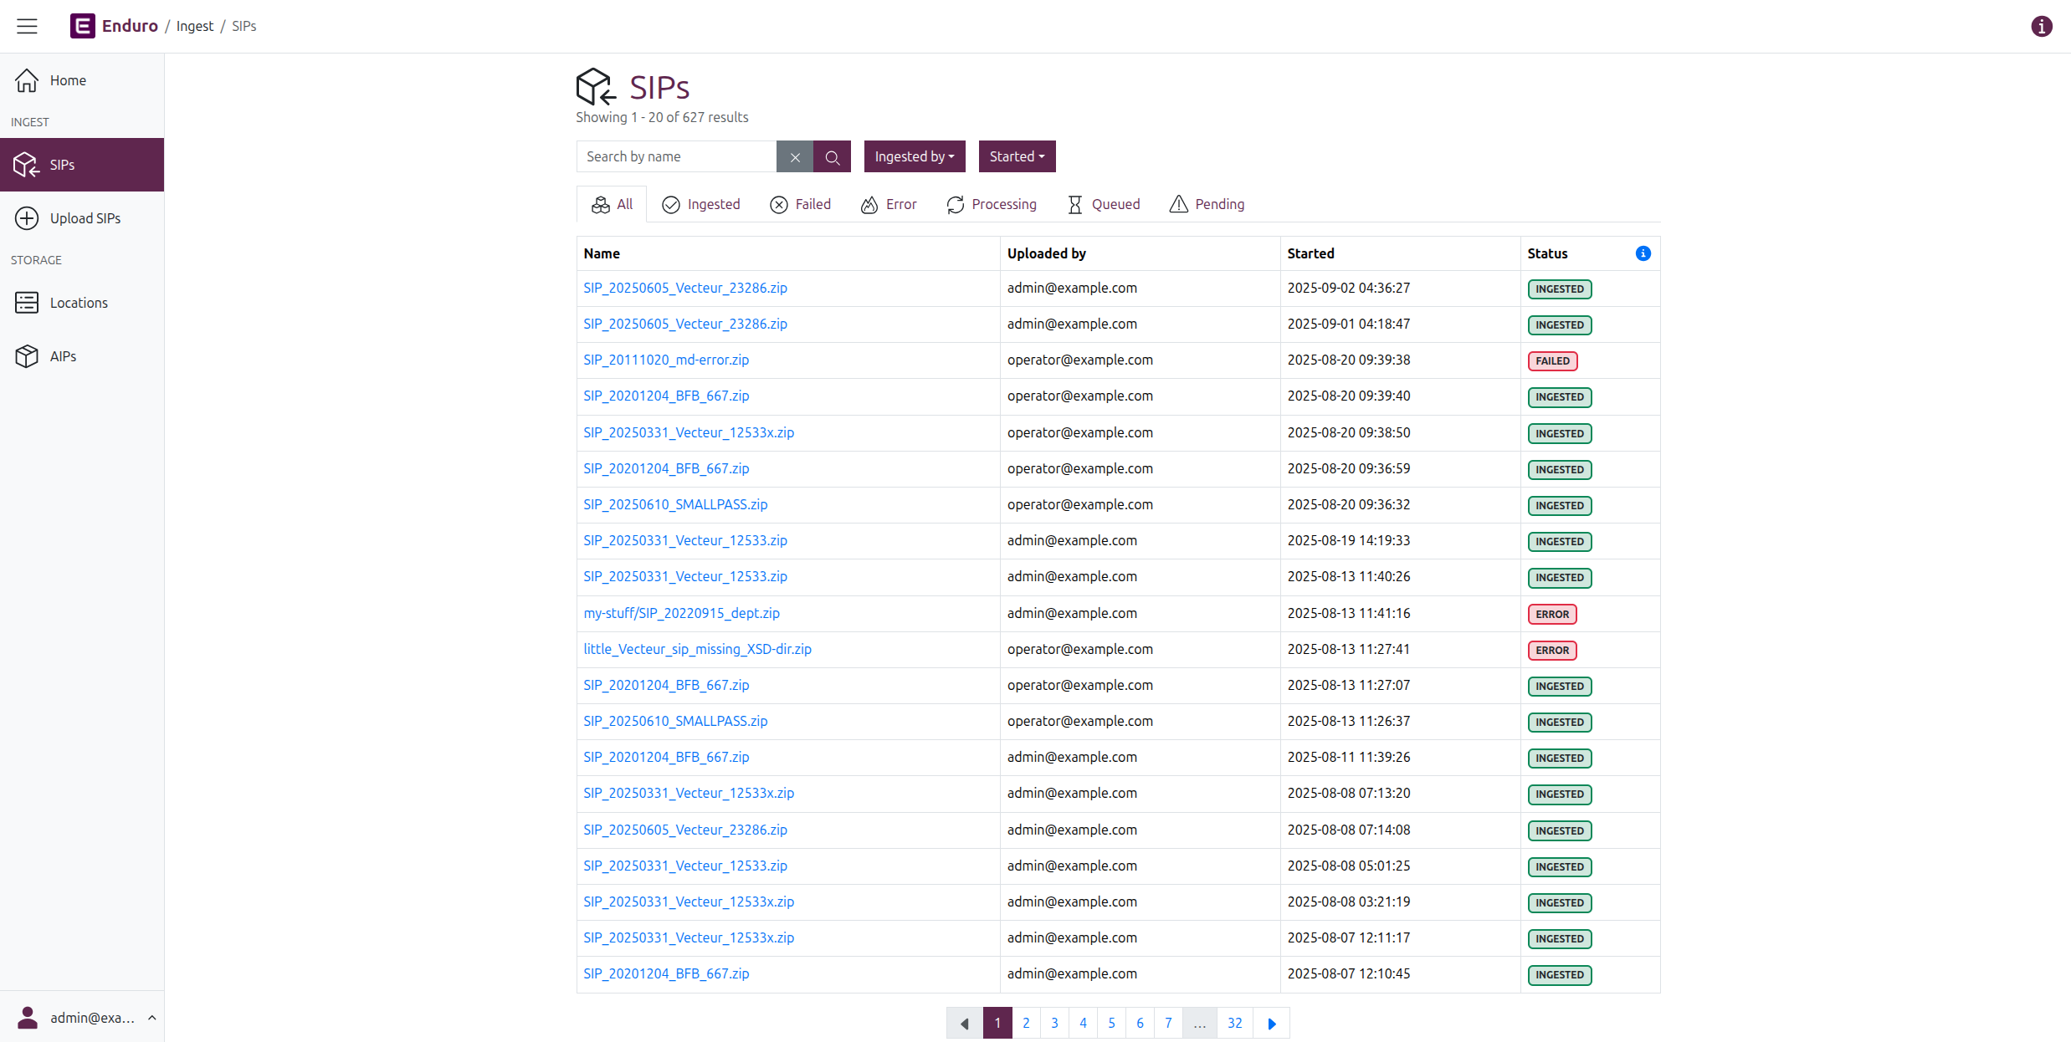
Task: Open SIP started 2025-09-02 04:36:27
Action: (x=685, y=288)
